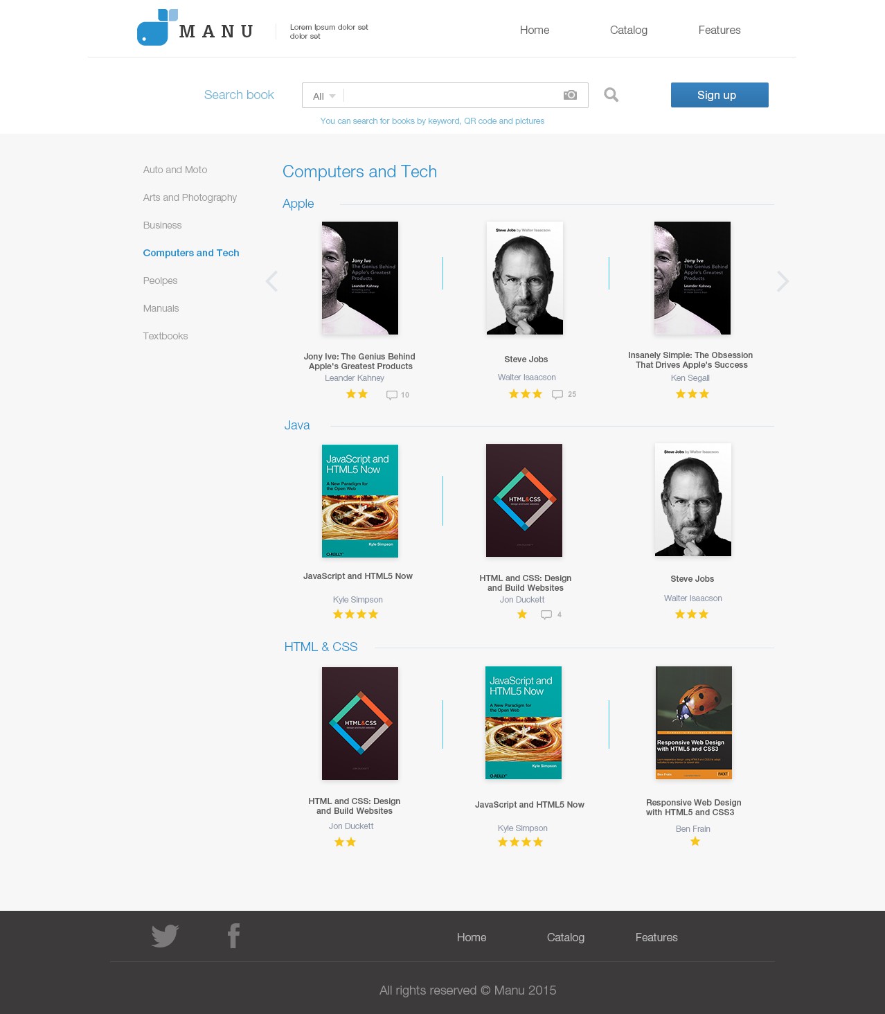Screen dimensions: 885x1014
Task: Click the MANU logo icon
Action: pyautogui.click(x=158, y=27)
